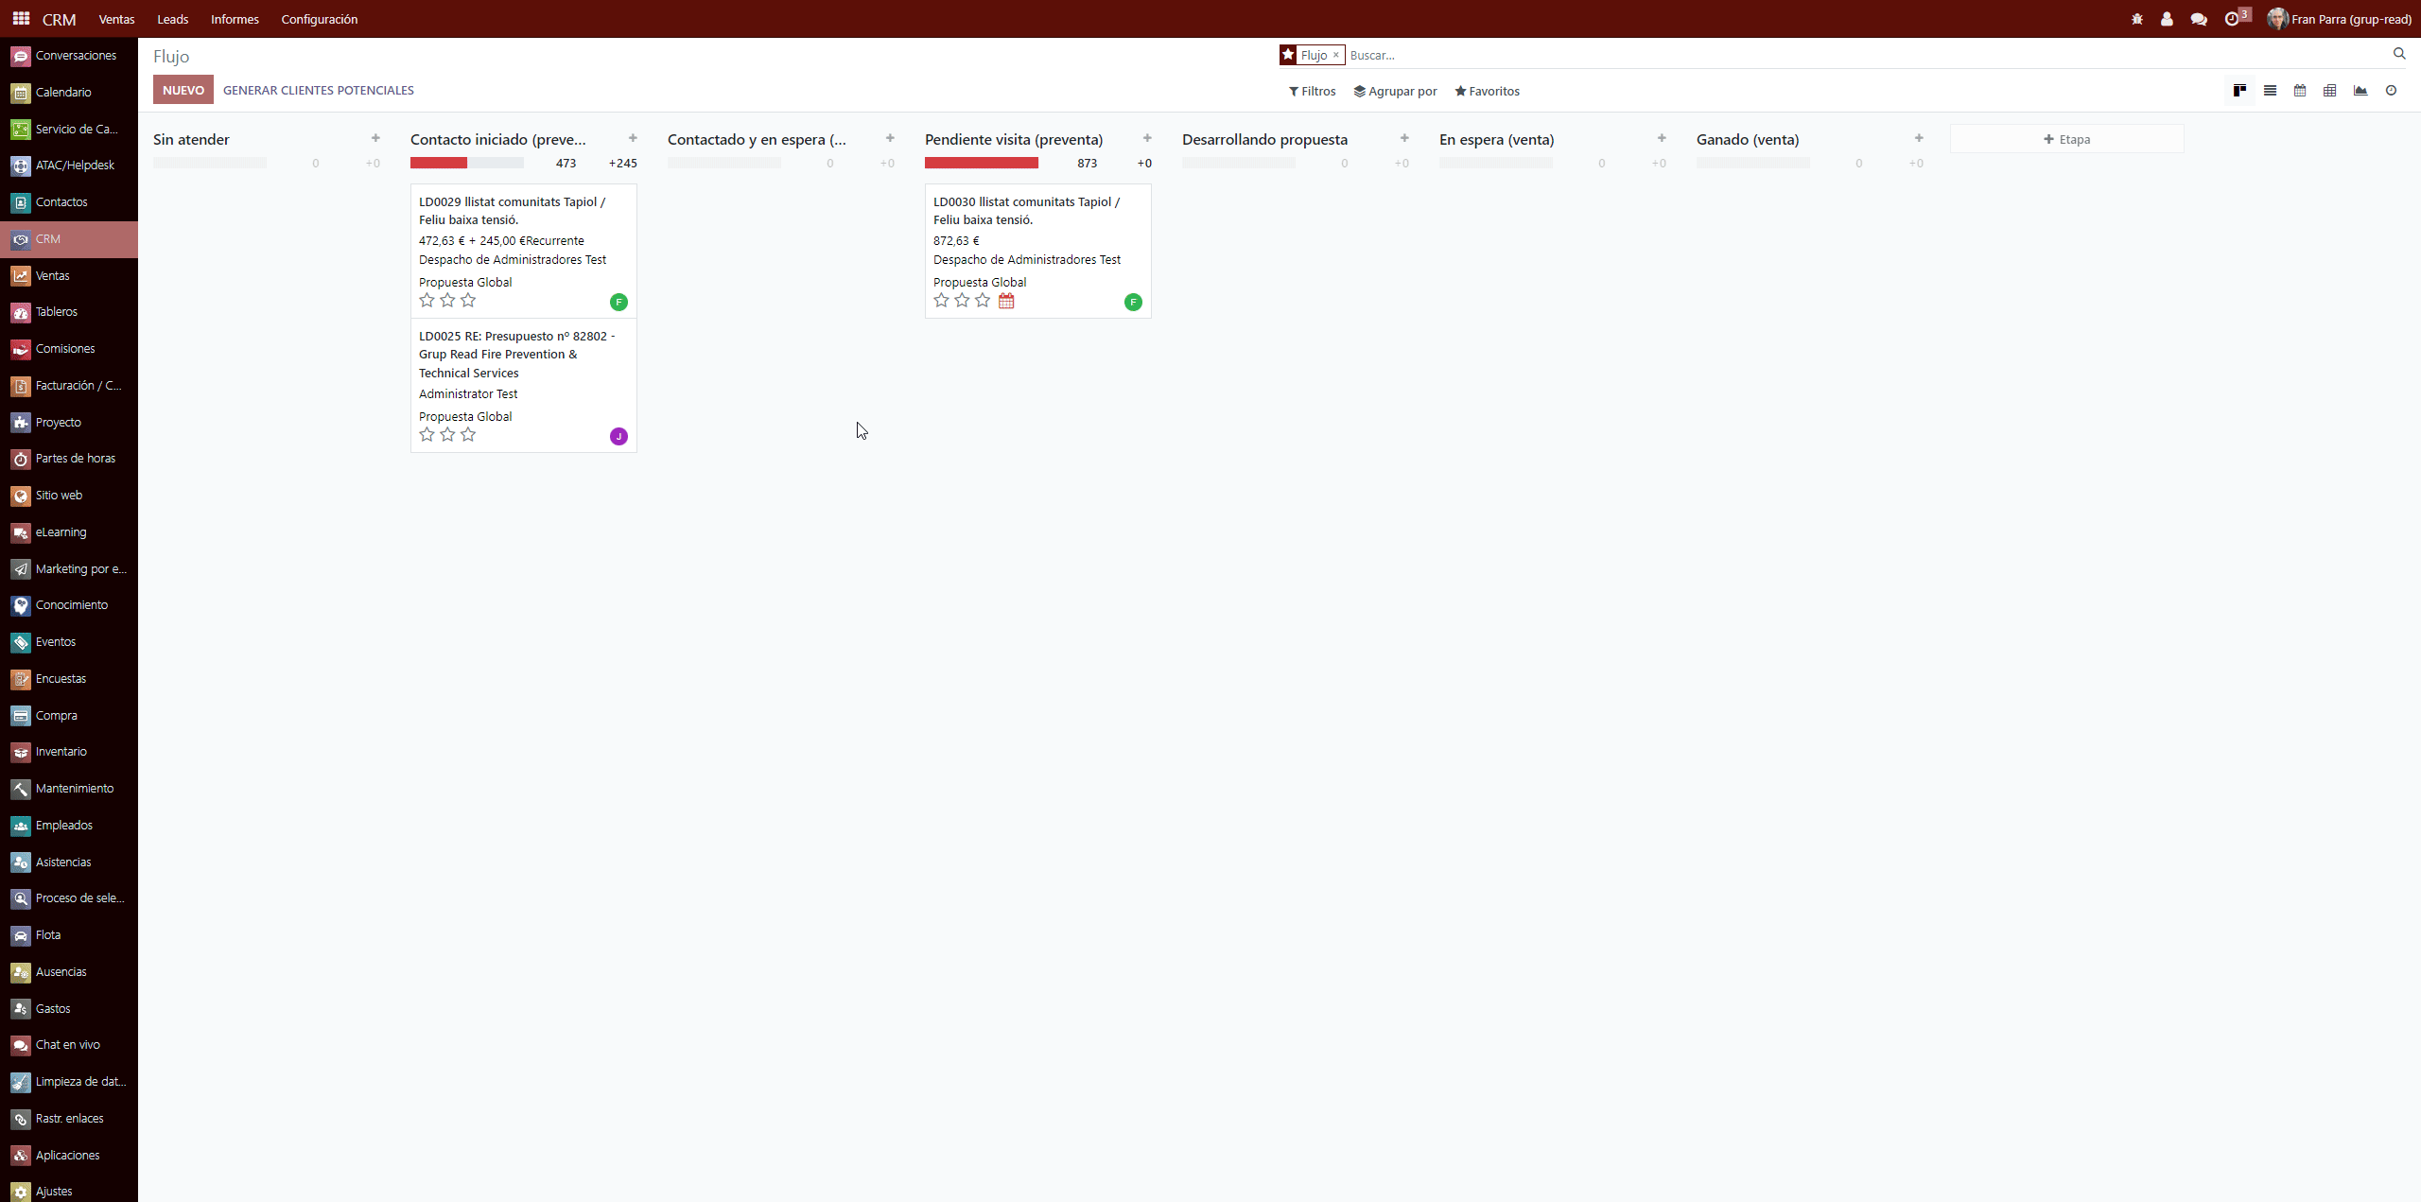
Task: Open the Configuración menu
Action: click(319, 19)
